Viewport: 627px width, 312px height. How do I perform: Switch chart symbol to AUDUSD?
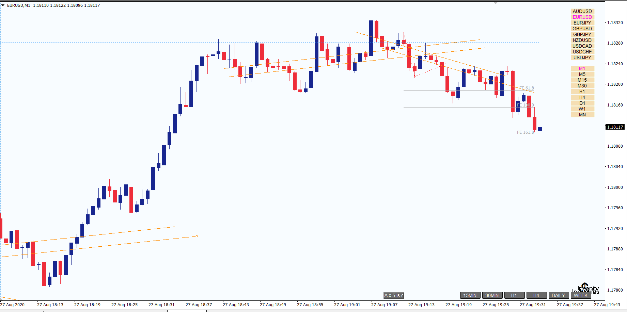tap(582, 11)
